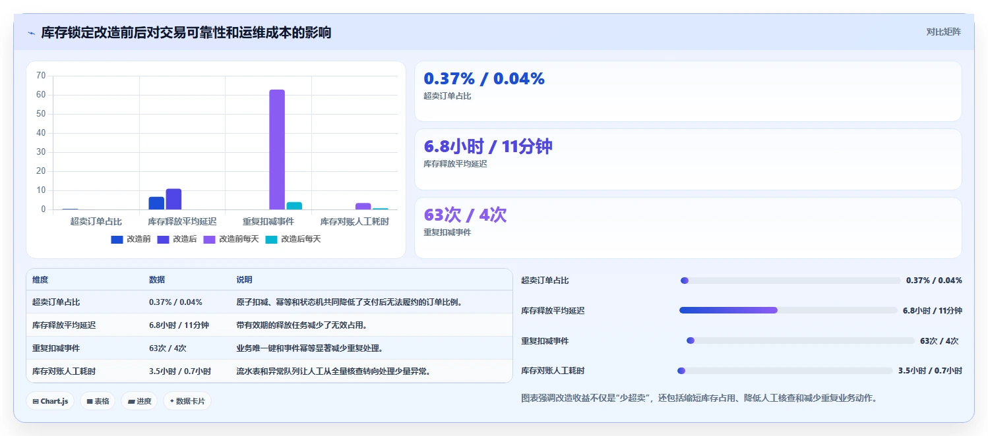Click table value 3.5小时 / 0.7小时

(180, 371)
